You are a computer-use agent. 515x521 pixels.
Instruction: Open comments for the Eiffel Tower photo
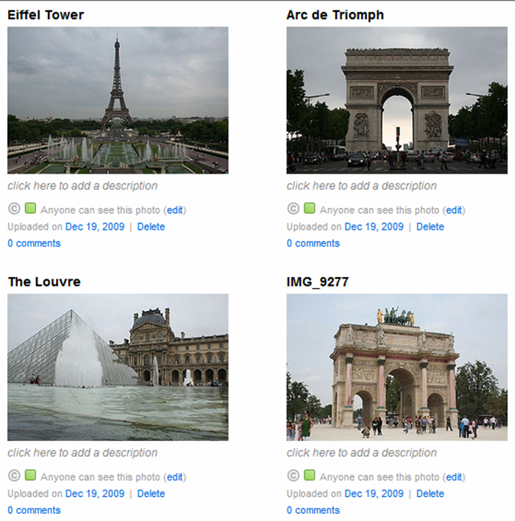(x=34, y=243)
